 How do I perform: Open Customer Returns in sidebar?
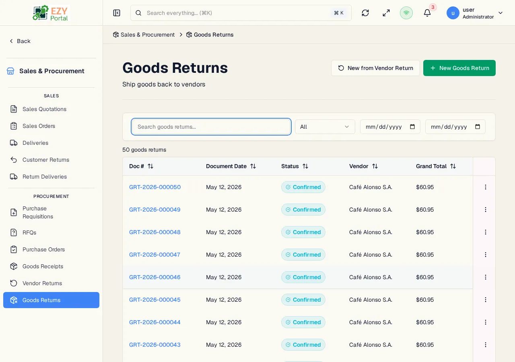click(51, 160)
